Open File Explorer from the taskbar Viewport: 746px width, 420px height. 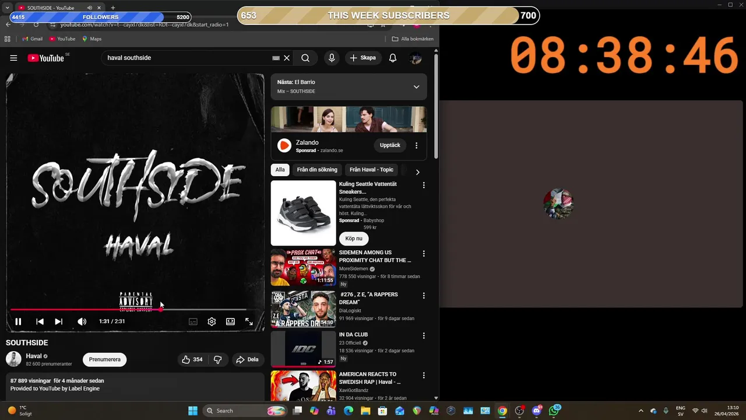point(365,411)
